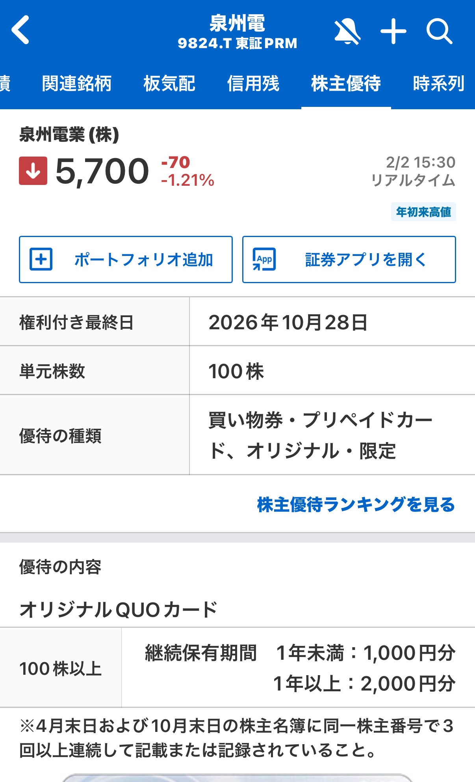Open 株主優待ランキングを見る link
Viewport: 475px width, 782px height.
tap(356, 504)
